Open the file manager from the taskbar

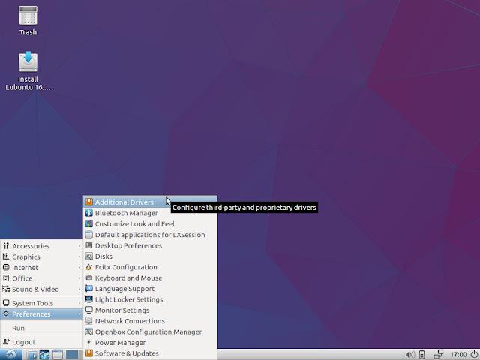pos(31,355)
